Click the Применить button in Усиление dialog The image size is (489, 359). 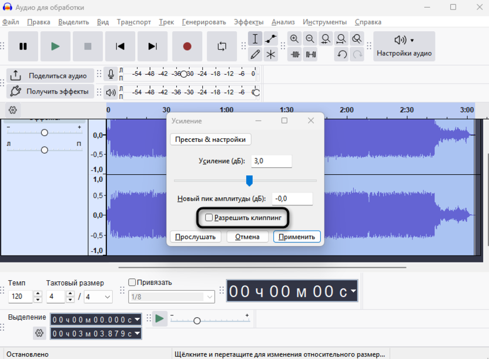[297, 237]
